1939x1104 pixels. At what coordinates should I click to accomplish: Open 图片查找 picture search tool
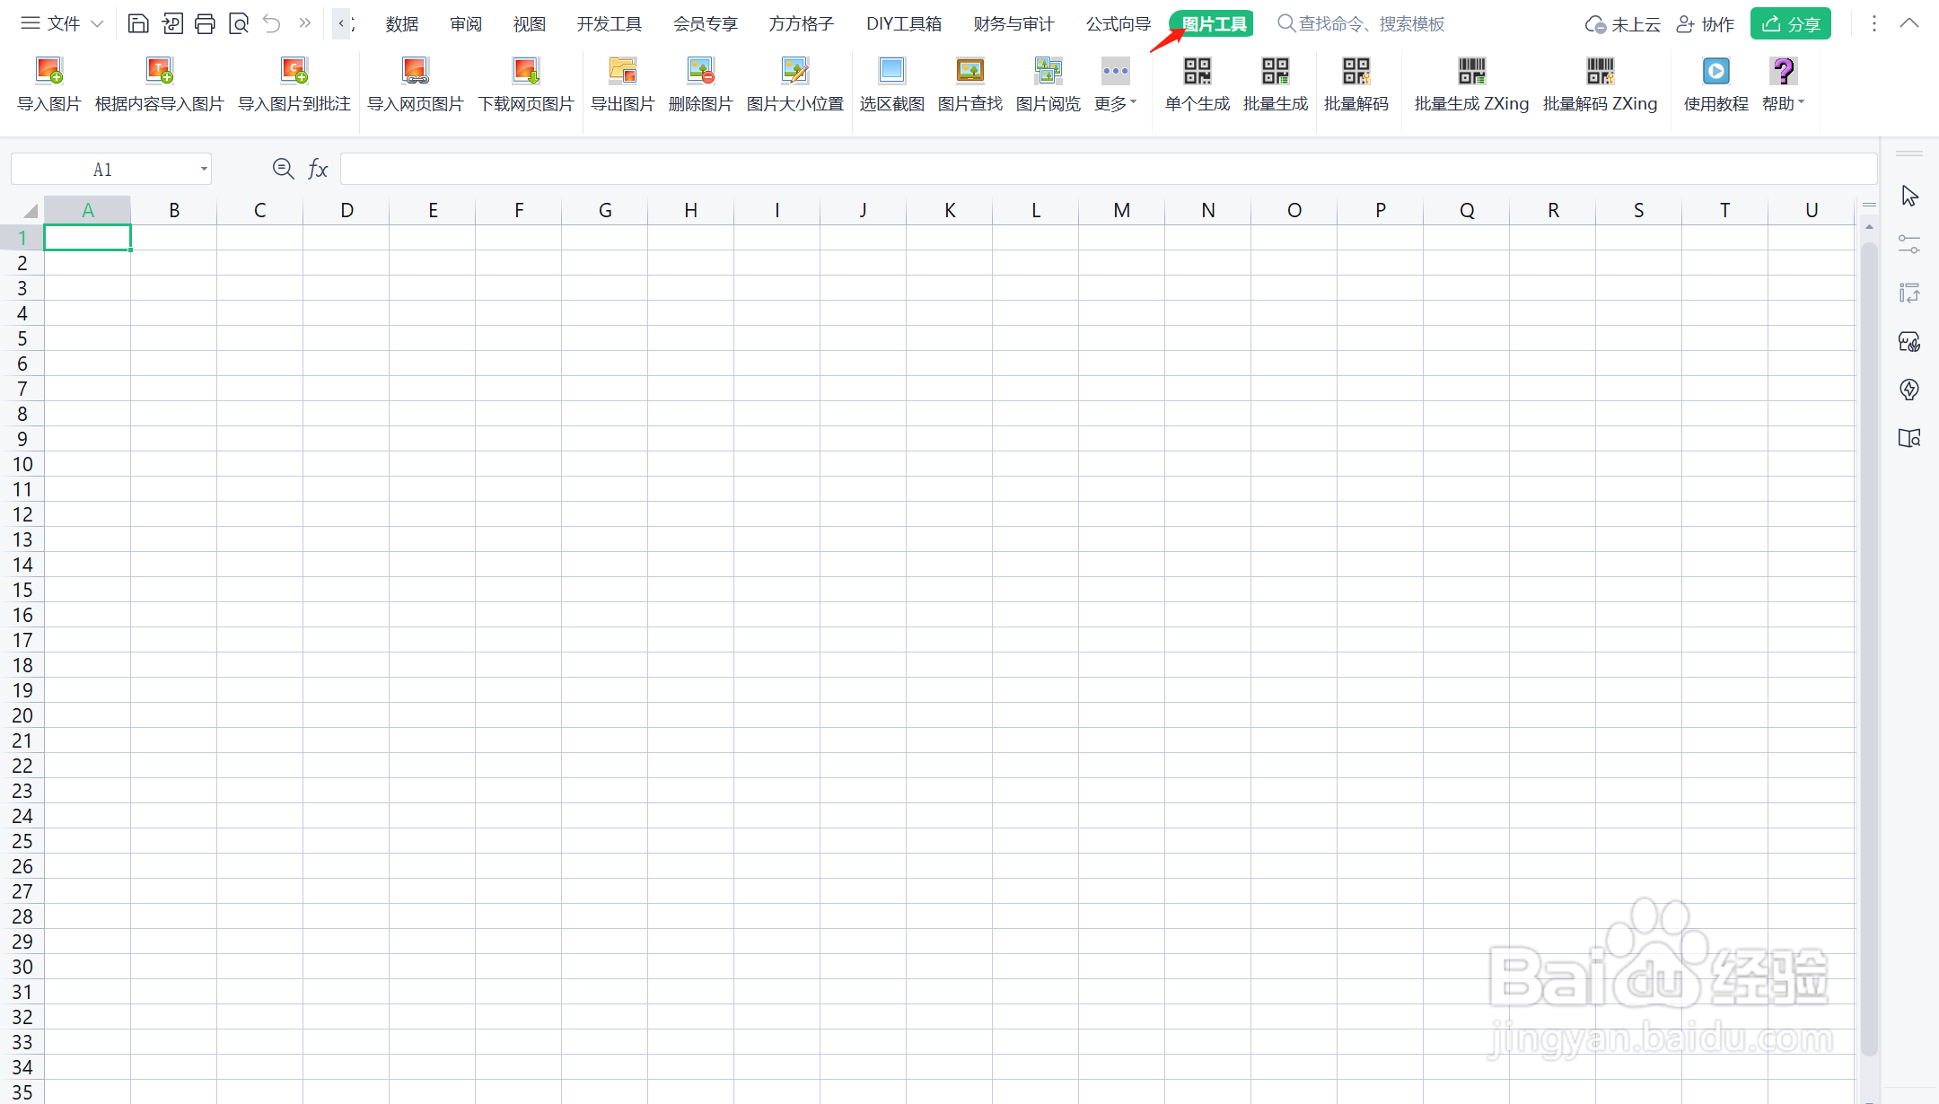click(969, 84)
